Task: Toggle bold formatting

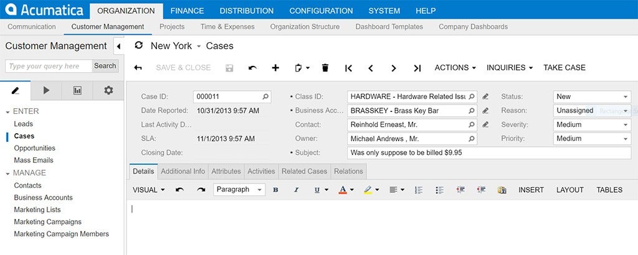Action: (x=275, y=190)
